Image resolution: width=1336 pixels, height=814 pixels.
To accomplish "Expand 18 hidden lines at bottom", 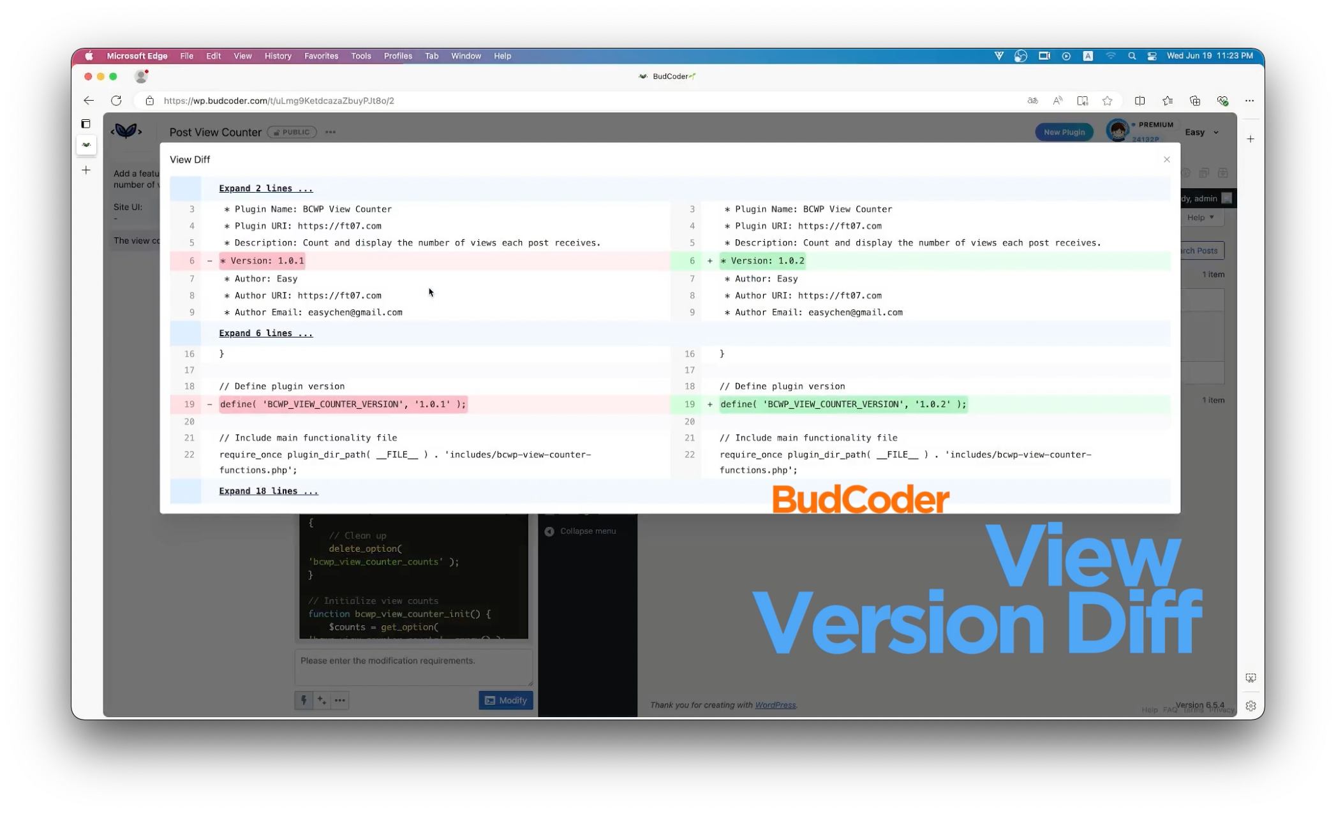I will (268, 491).
